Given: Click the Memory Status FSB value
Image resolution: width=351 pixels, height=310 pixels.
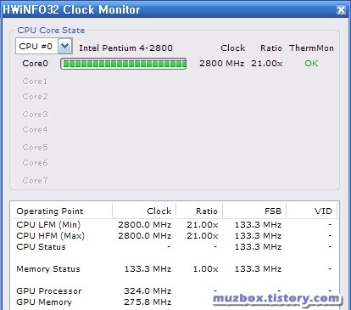Looking at the screenshot, I should pos(259,269).
